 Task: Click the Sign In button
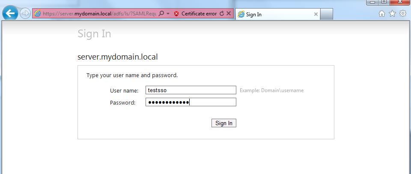(x=224, y=123)
